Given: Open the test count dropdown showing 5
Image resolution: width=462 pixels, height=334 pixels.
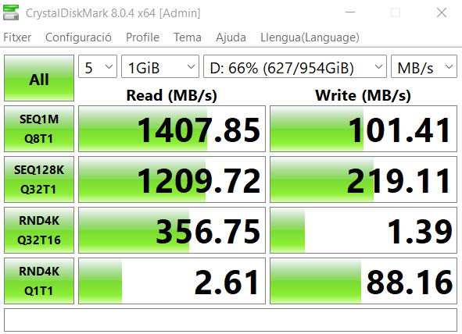Looking at the screenshot, I should tap(98, 66).
